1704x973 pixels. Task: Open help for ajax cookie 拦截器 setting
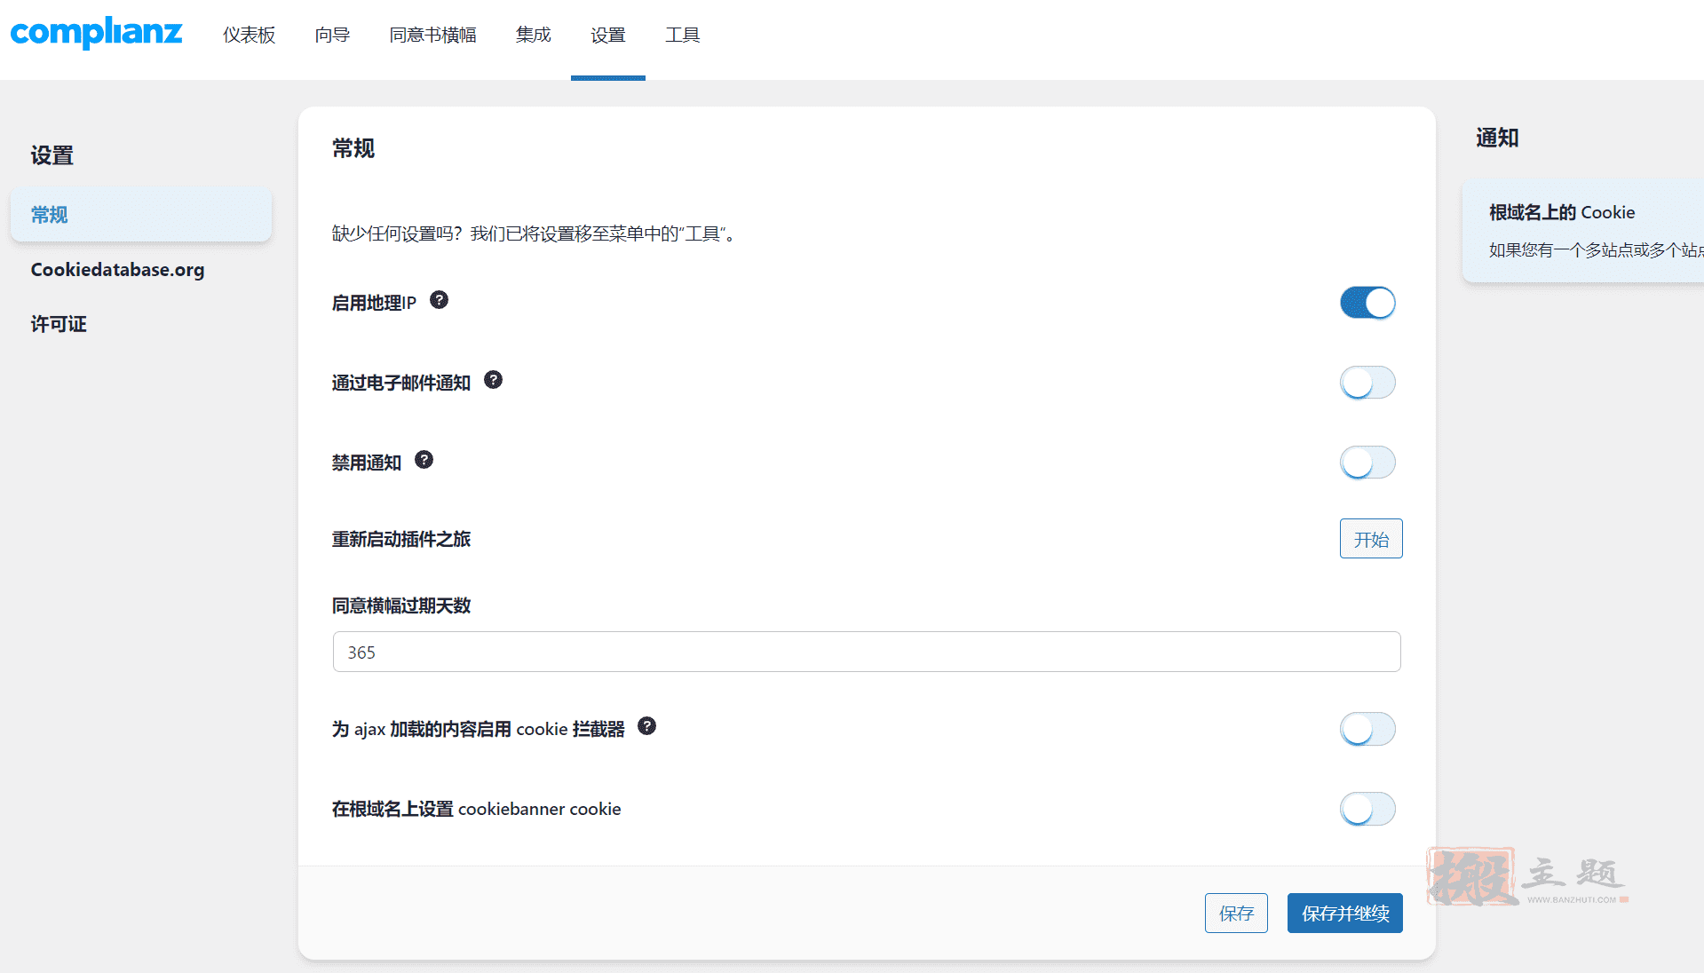[x=647, y=726]
